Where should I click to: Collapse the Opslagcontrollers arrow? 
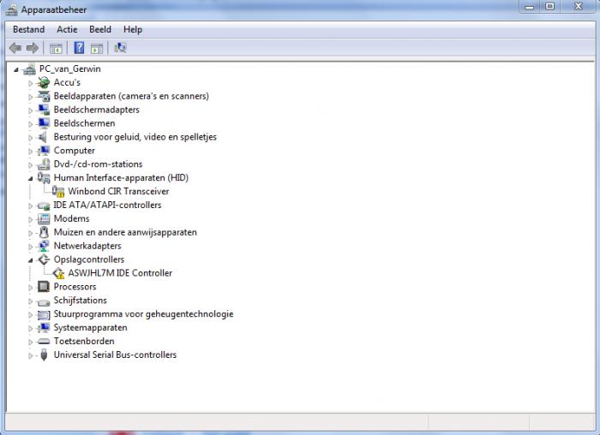point(31,260)
